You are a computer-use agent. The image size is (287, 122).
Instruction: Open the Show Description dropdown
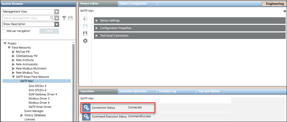57,24
